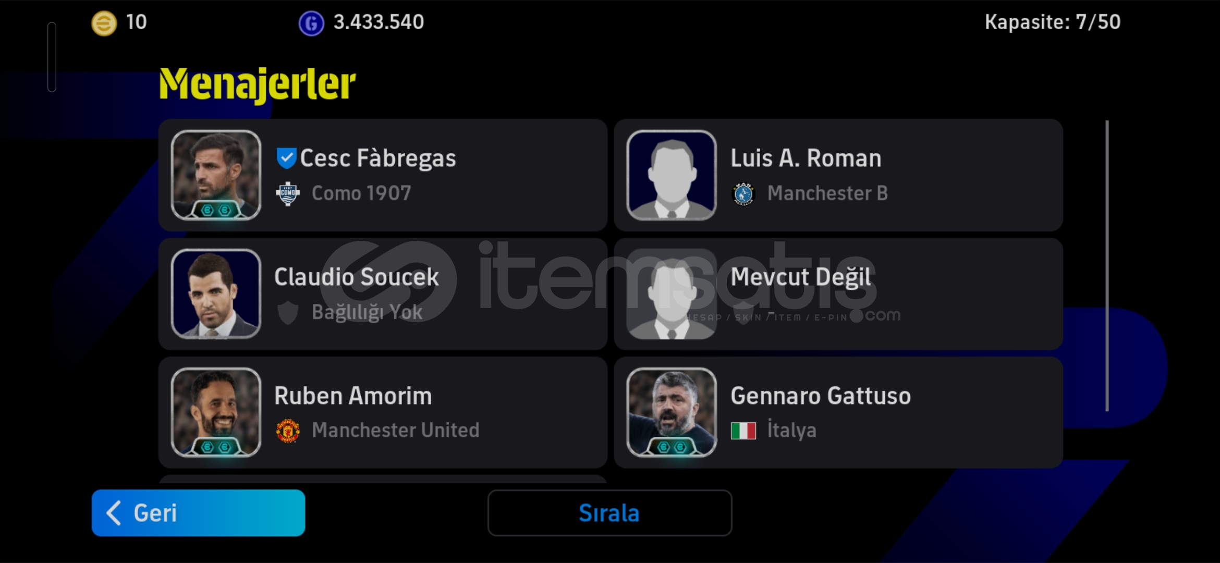
Task: Tap the blue checkmark badge beside Cesc Fàbregas
Action: (286, 158)
